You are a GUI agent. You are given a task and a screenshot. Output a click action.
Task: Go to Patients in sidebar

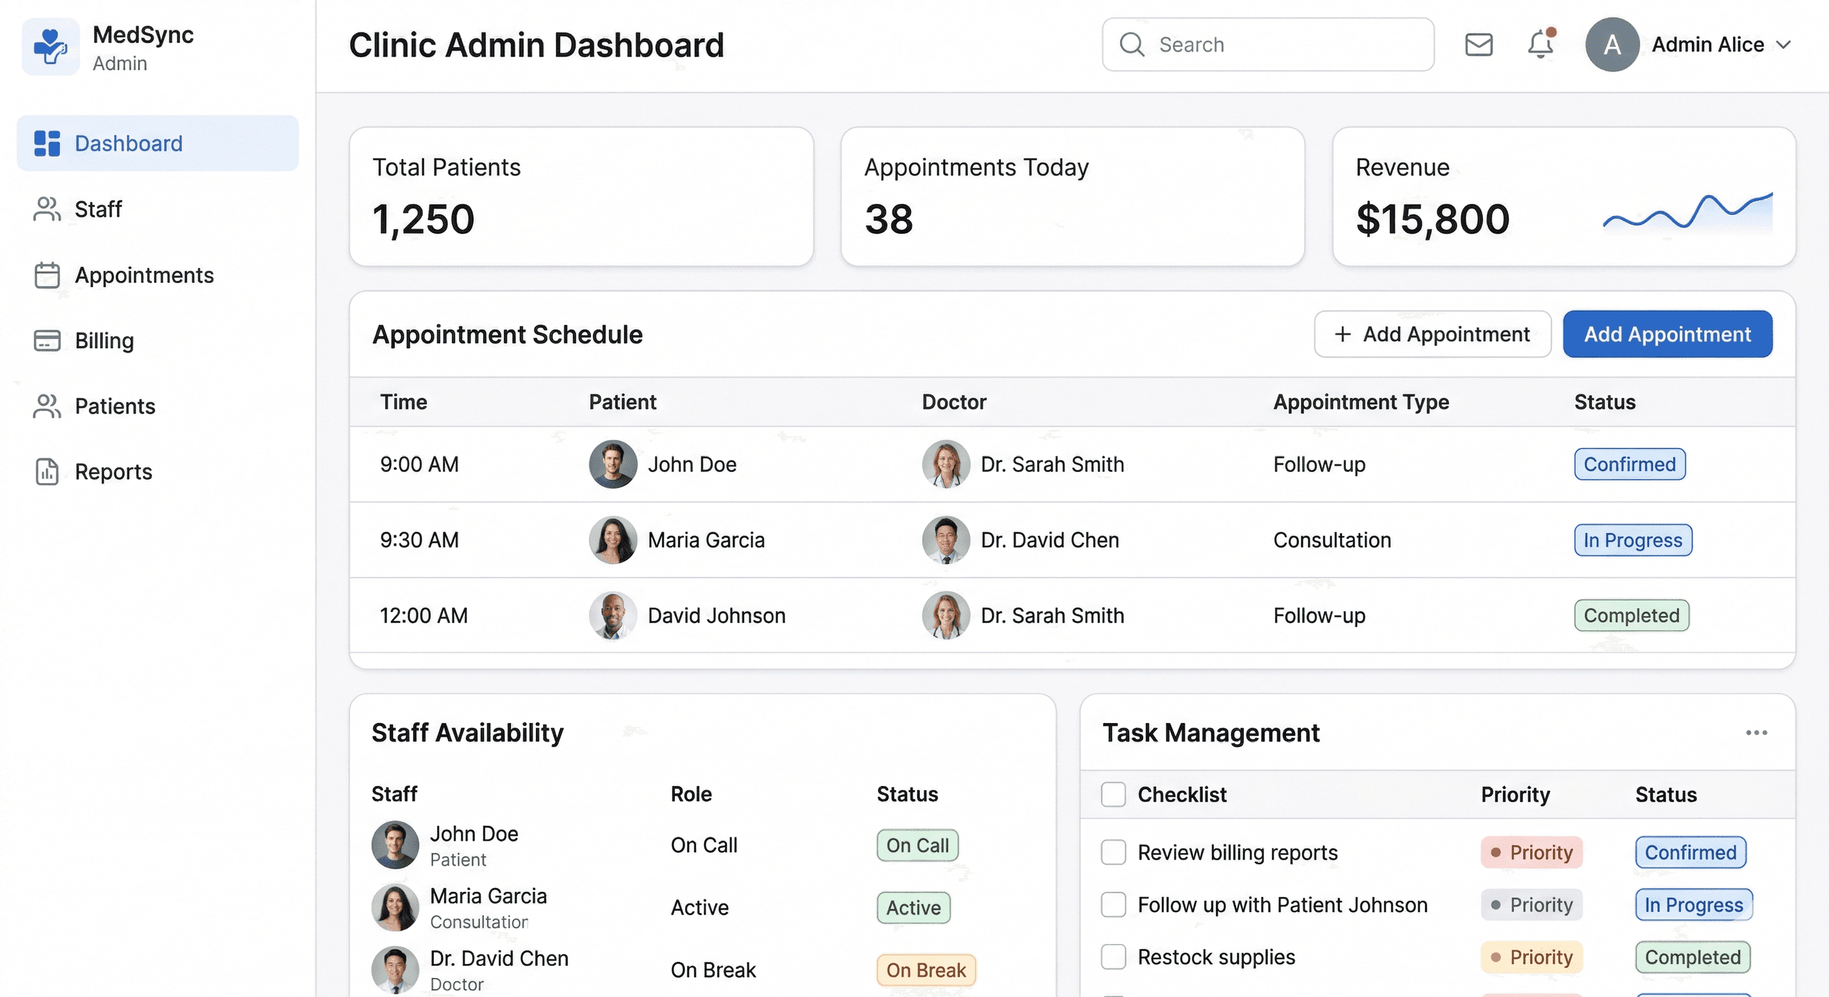(x=114, y=406)
